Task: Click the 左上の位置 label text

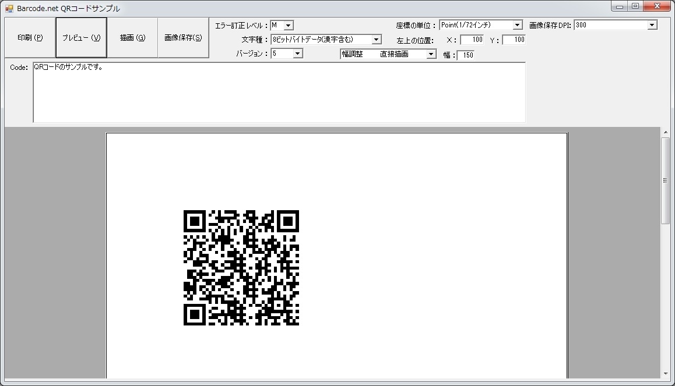Action: 415,41
